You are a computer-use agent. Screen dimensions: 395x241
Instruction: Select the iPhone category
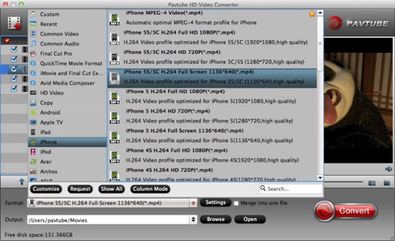click(67, 142)
